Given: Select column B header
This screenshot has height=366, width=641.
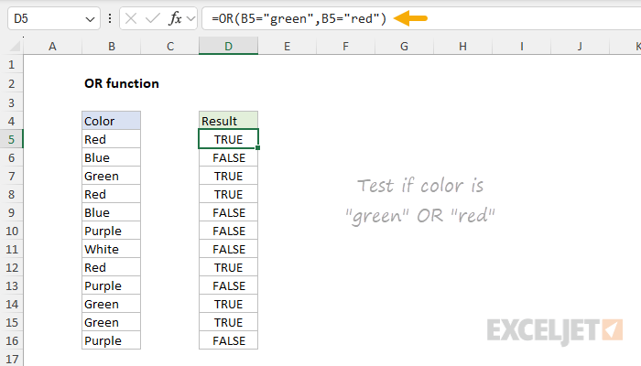Looking at the screenshot, I should (x=111, y=46).
